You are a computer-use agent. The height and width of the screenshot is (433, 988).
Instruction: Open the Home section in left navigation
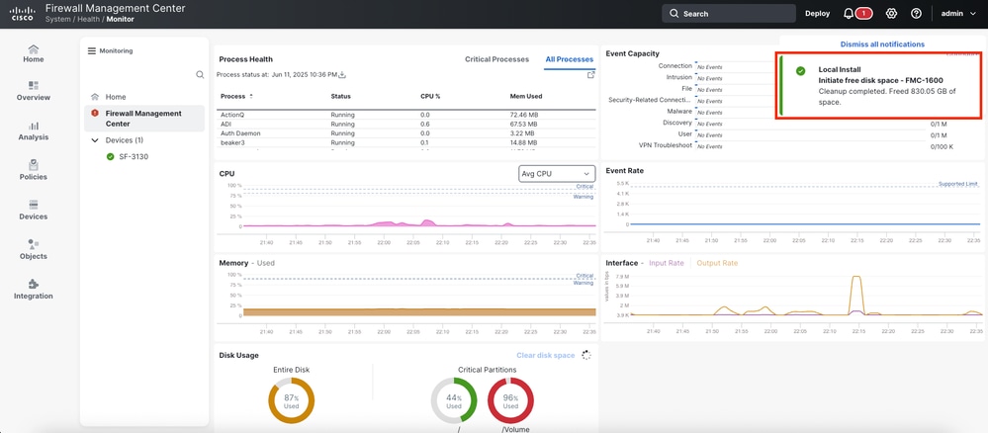pos(34,53)
